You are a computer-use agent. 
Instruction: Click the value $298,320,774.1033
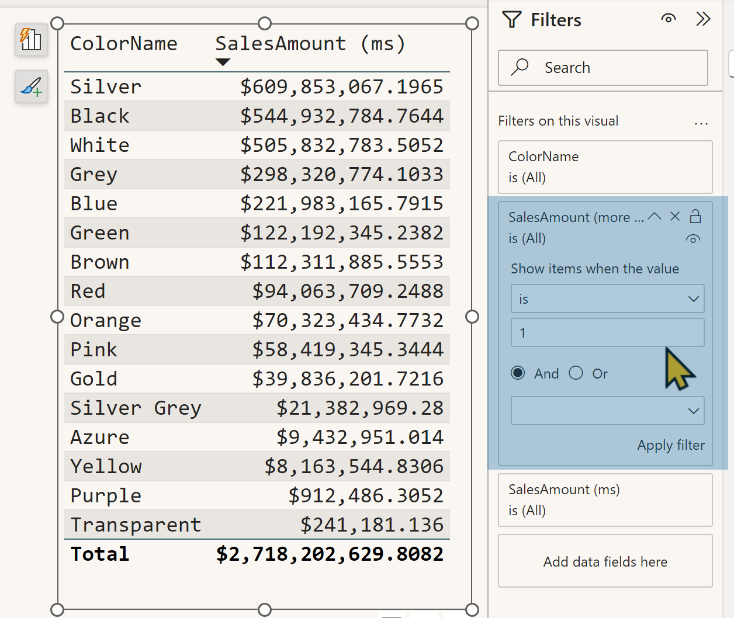pos(342,174)
